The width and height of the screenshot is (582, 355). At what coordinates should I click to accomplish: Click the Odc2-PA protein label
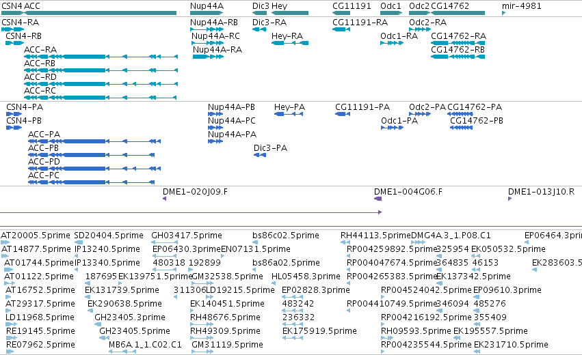pos(427,107)
